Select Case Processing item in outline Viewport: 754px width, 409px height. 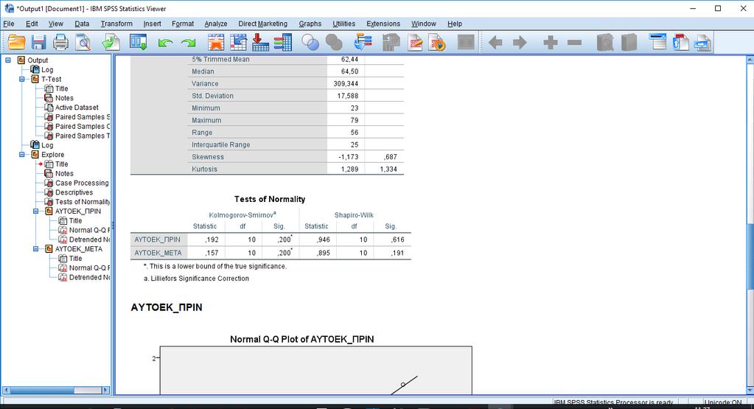pyautogui.click(x=82, y=183)
